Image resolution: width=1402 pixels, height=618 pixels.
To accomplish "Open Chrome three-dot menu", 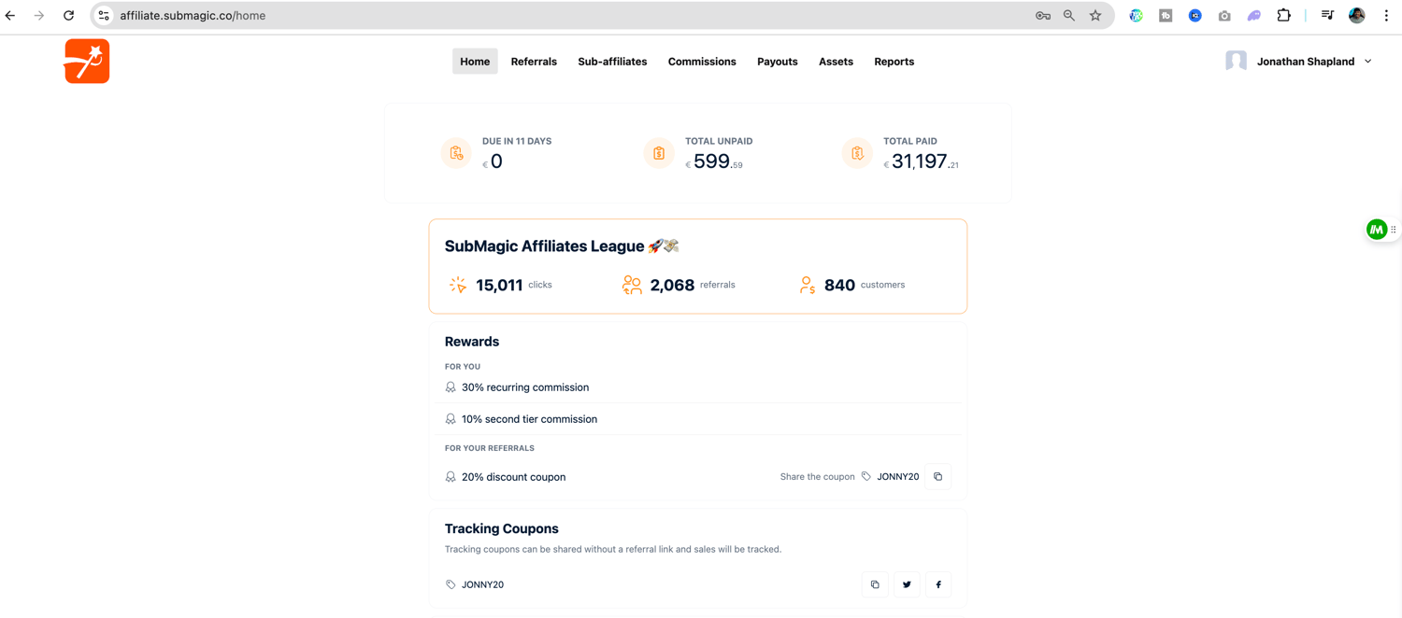I will click(1386, 16).
